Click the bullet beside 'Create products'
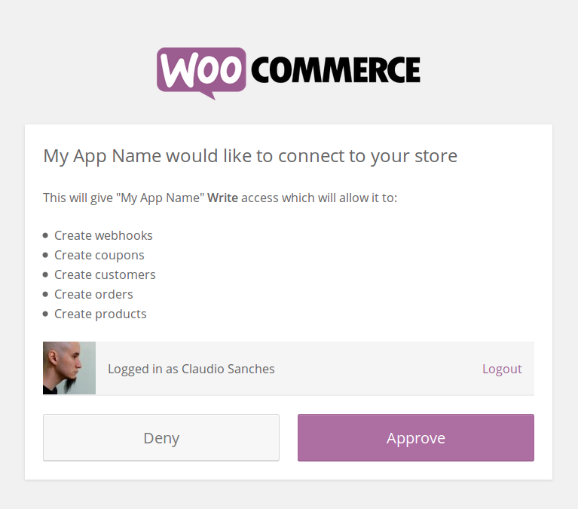This screenshot has width=578, height=509. [46, 314]
